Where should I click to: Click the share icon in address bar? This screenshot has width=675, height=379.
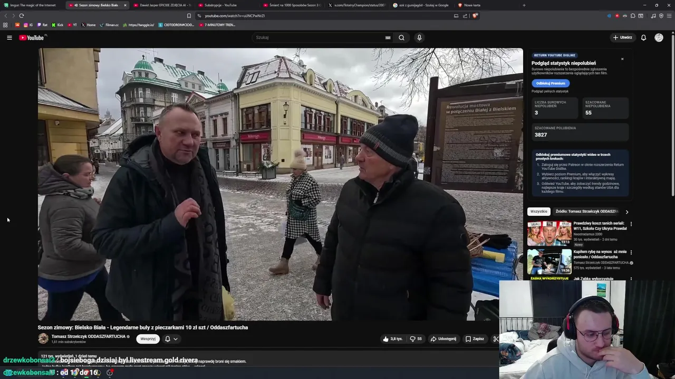point(465,16)
